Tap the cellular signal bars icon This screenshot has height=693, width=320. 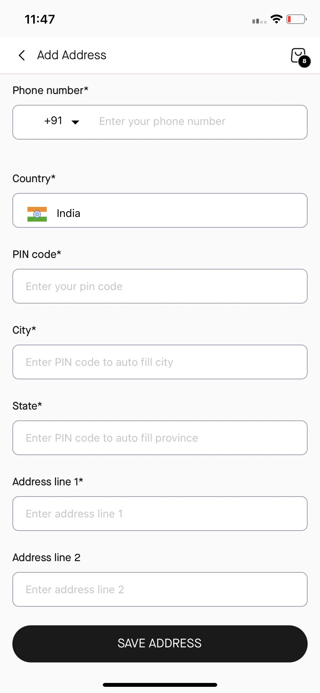(x=259, y=21)
